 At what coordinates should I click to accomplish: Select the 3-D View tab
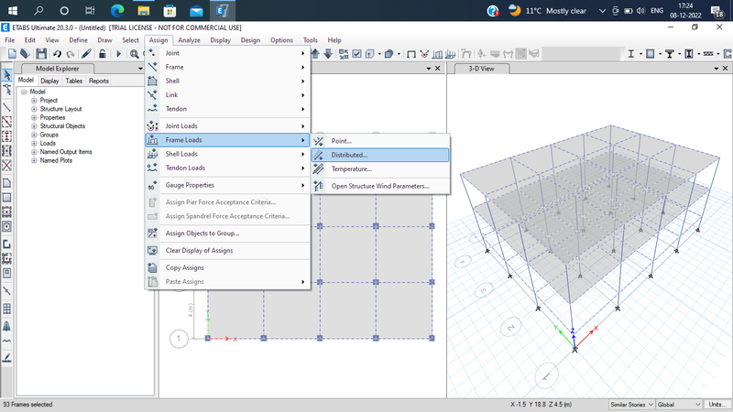pyautogui.click(x=481, y=69)
